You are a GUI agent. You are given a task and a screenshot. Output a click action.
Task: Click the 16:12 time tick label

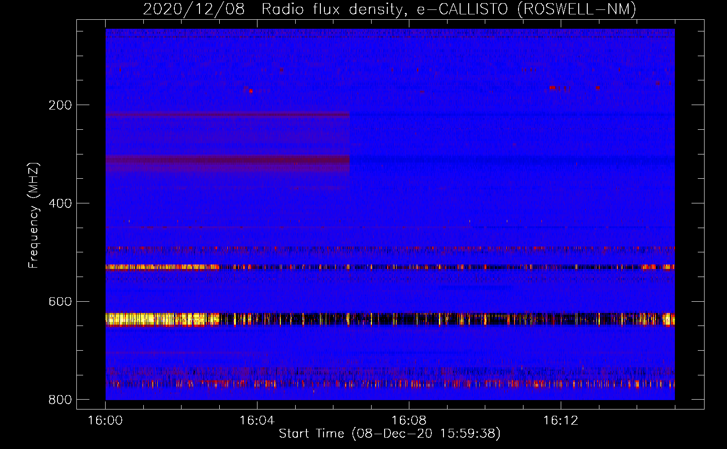click(561, 421)
